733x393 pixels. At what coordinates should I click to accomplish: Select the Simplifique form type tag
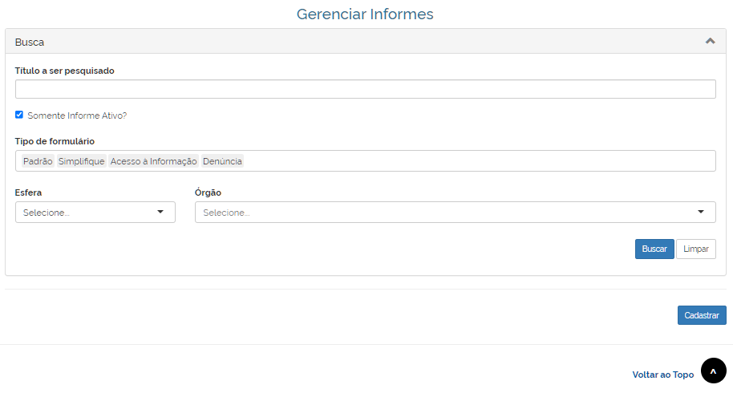click(x=81, y=161)
